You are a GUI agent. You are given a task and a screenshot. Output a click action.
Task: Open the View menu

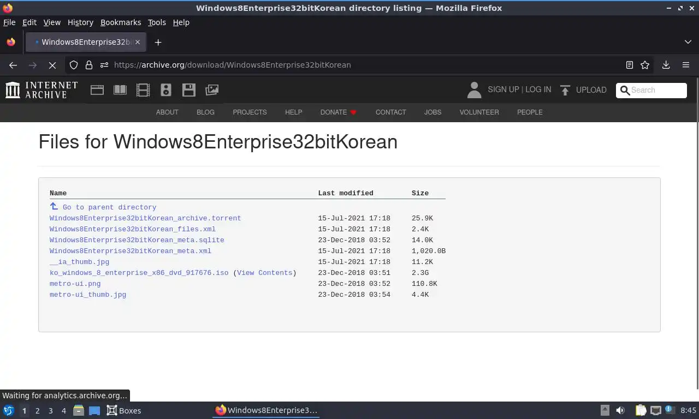pos(52,22)
